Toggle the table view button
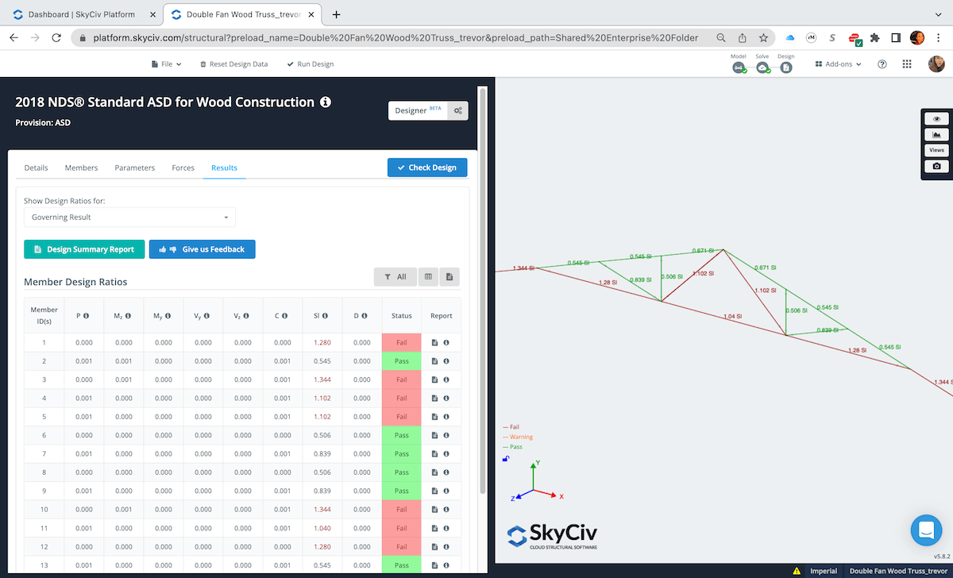Screen dimensions: 953x578 [x=428, y=276]
